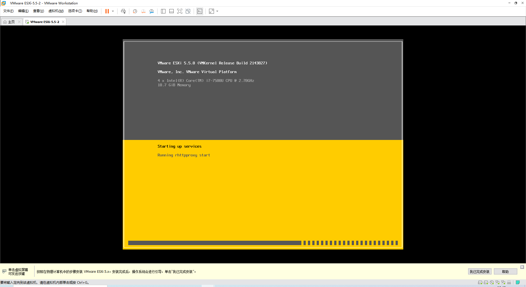Toggle the thumbnail bar visibility

point(171,11)
